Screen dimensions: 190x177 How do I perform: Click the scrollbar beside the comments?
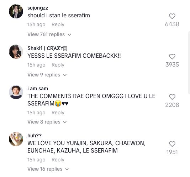189,62
